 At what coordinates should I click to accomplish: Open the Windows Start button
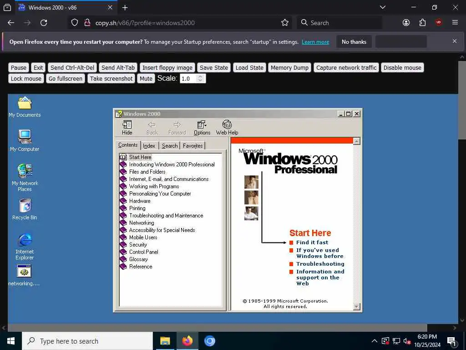(11, 341)
